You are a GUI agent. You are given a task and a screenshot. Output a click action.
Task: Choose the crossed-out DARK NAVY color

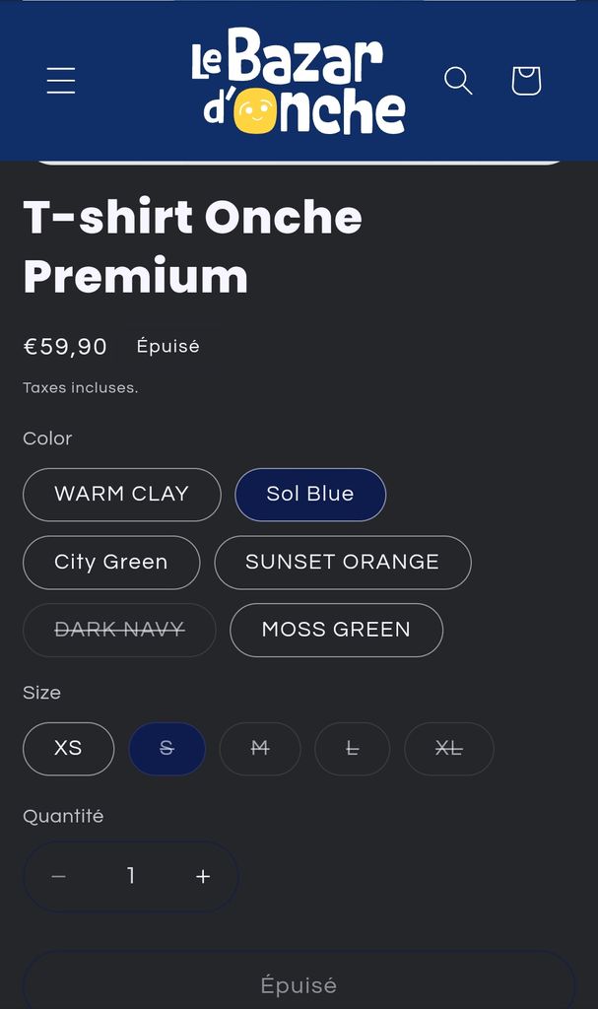(x=119, y=630)
